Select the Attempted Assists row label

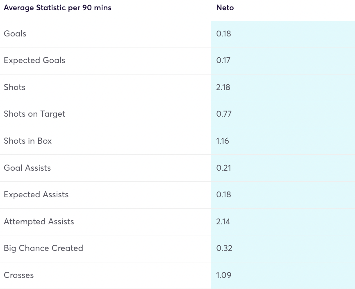[39, 221]
